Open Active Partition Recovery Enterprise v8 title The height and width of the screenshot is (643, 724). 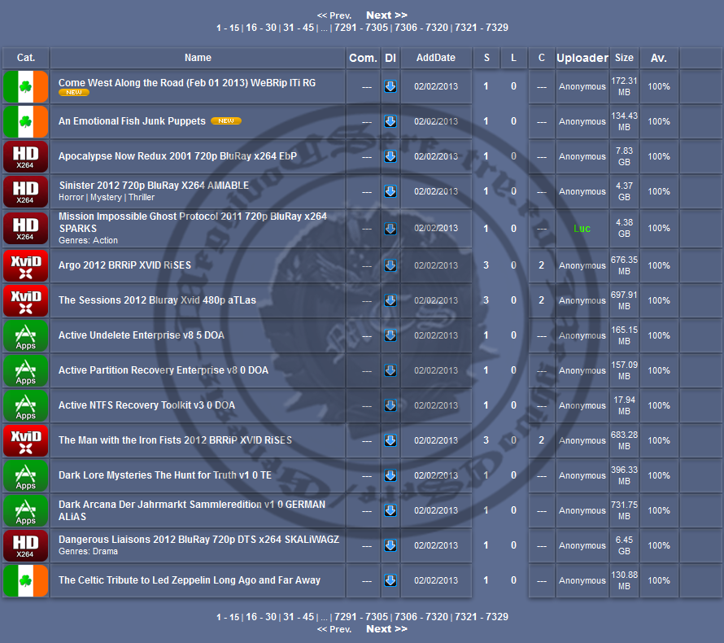164,370
